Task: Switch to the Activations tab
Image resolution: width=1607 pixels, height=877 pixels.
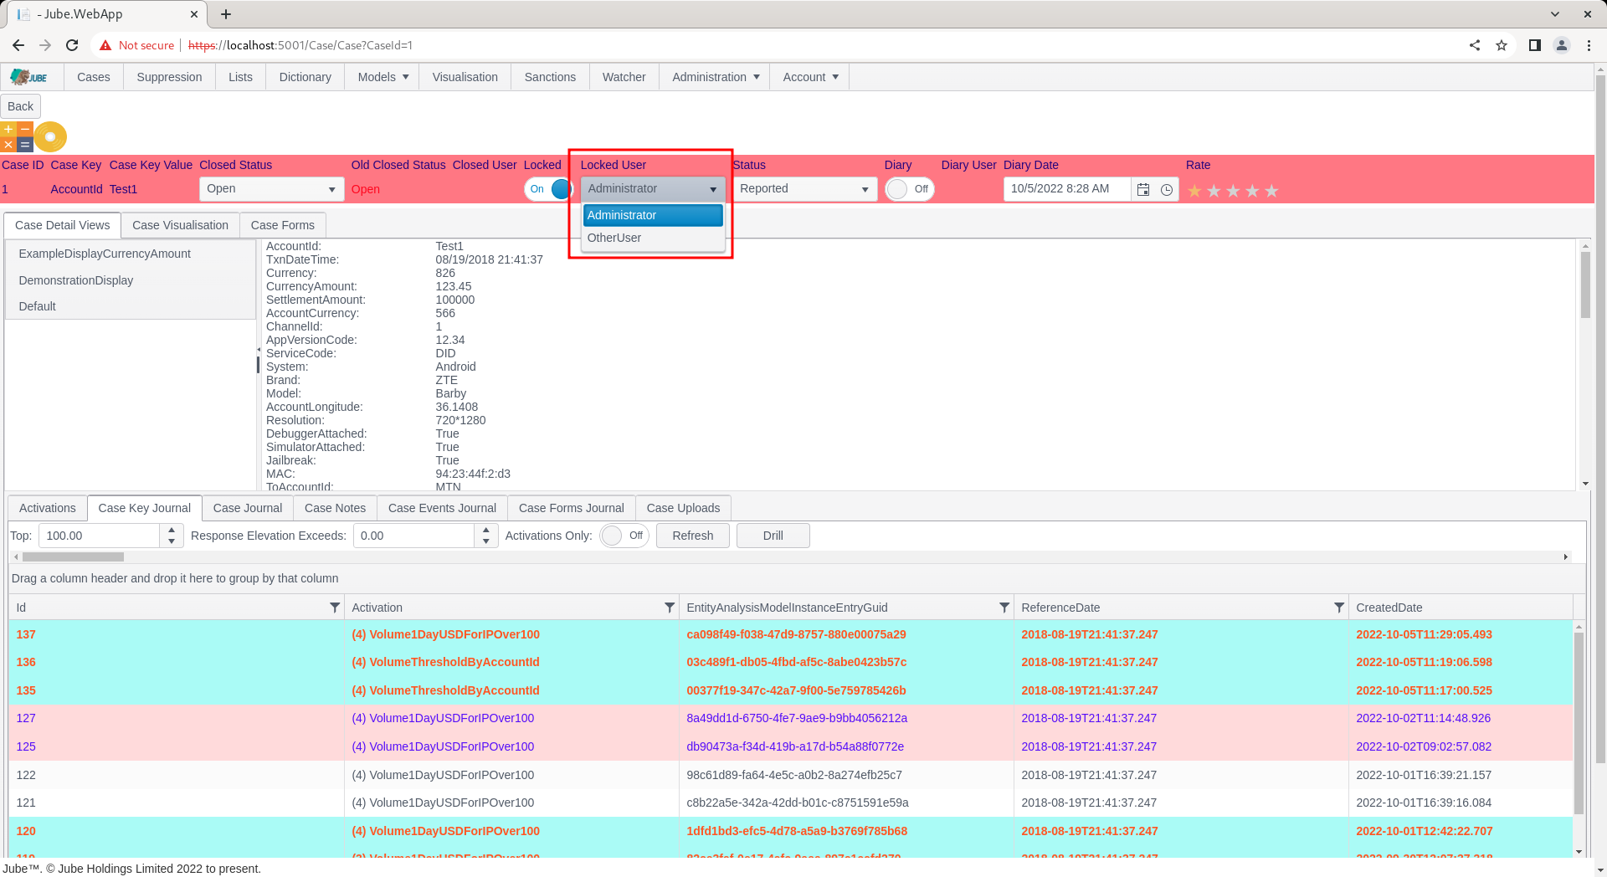Action: point(48,508)
